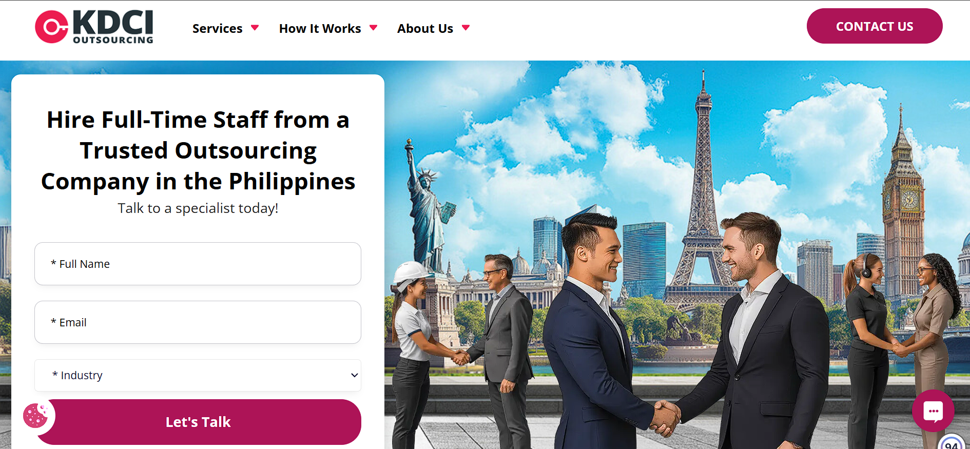Click the pink arrow beside How It Works
This screenshot has width=970, height=449.
tap(374, 28)
